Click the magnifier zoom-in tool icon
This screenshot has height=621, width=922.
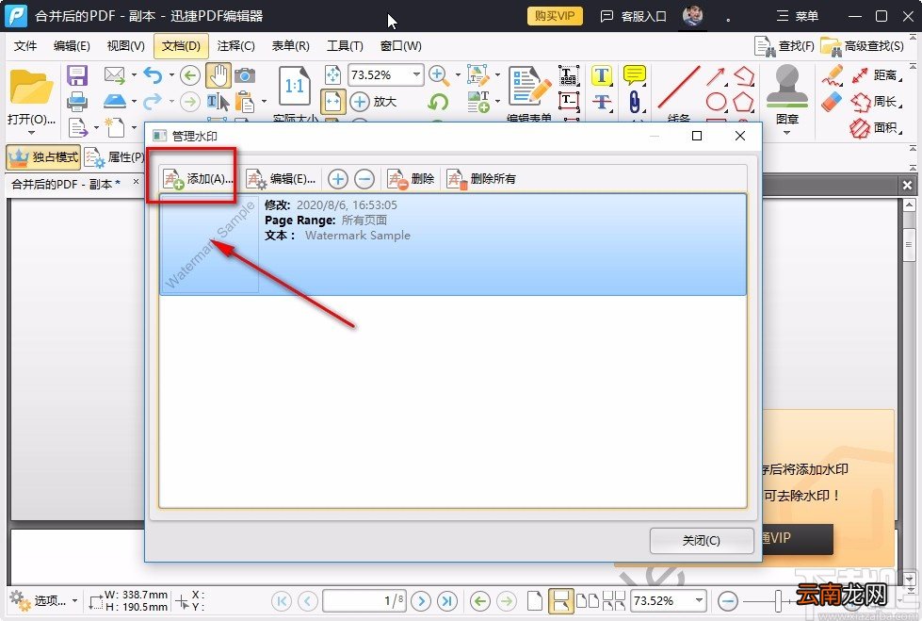click(438, 75)
